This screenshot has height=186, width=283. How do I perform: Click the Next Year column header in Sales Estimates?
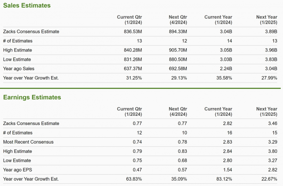point(267,20)
